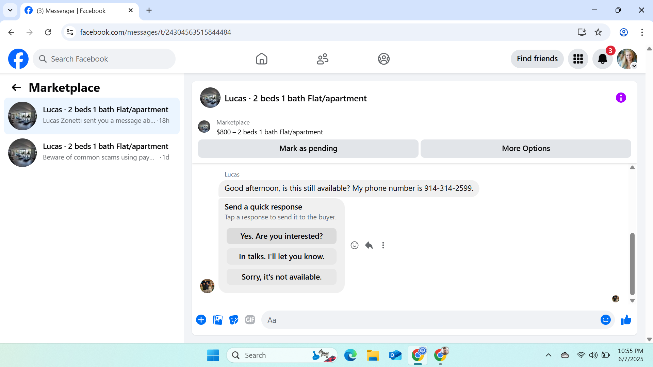Screen dimensions: 653x367
Task: Open Chrome profile icon
Action: (623, 32)
